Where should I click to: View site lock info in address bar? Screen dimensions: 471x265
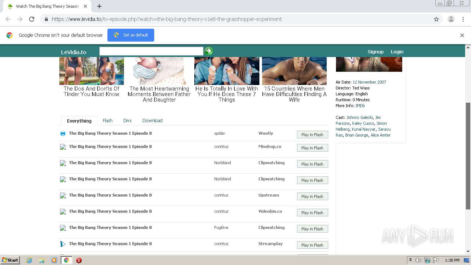coord(46,19)
